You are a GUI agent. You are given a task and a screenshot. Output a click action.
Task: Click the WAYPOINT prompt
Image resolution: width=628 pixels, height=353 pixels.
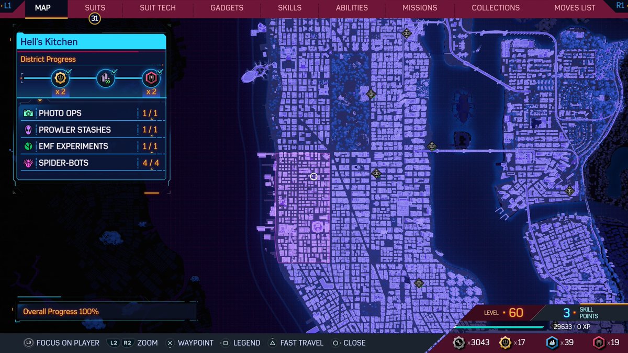pos(196,343)
